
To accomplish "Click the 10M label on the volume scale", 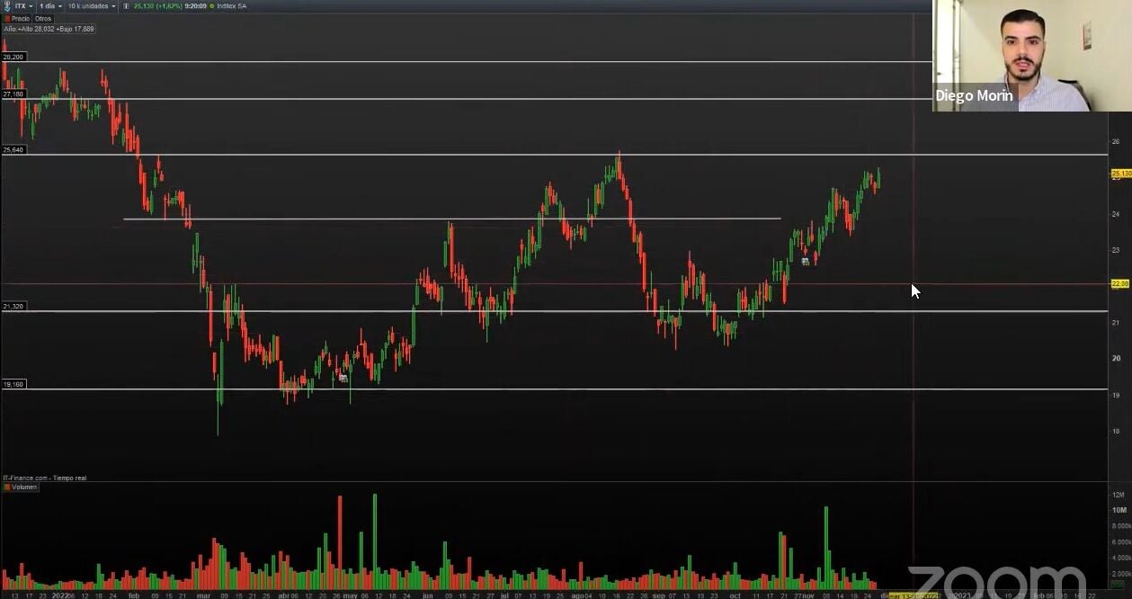I will (1118, 510).
